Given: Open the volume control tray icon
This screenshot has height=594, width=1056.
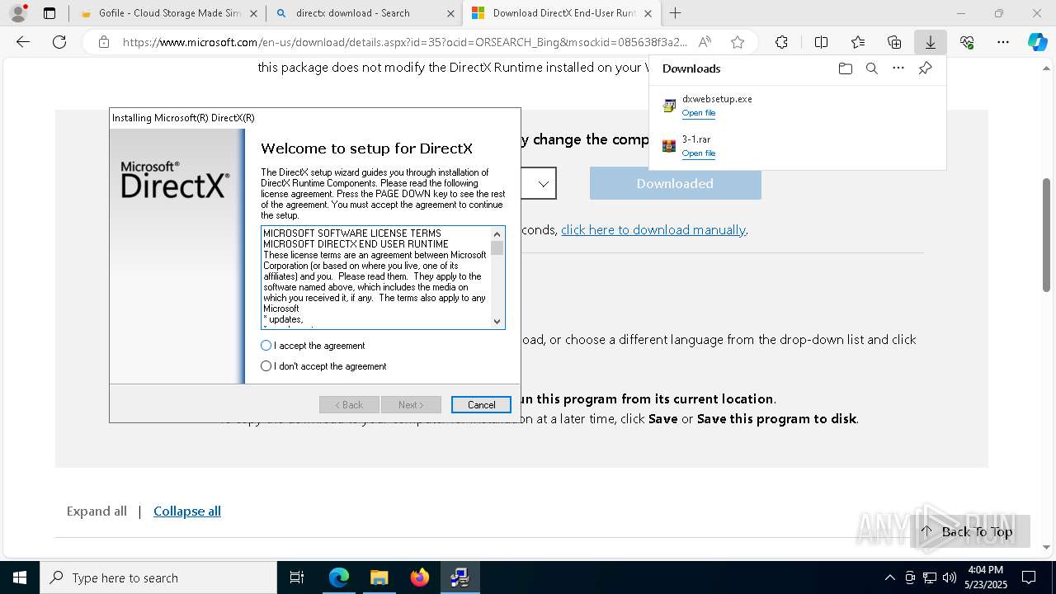Looking at the screenshot, I should coord(950,577).
